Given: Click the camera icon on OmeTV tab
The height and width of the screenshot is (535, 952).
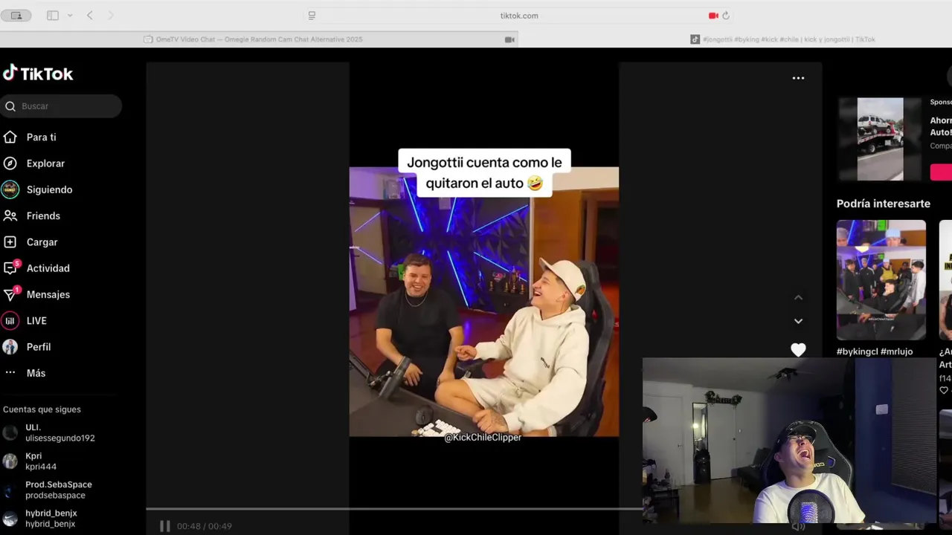Looking at the screenshot, I should click(x=509, y=39).
